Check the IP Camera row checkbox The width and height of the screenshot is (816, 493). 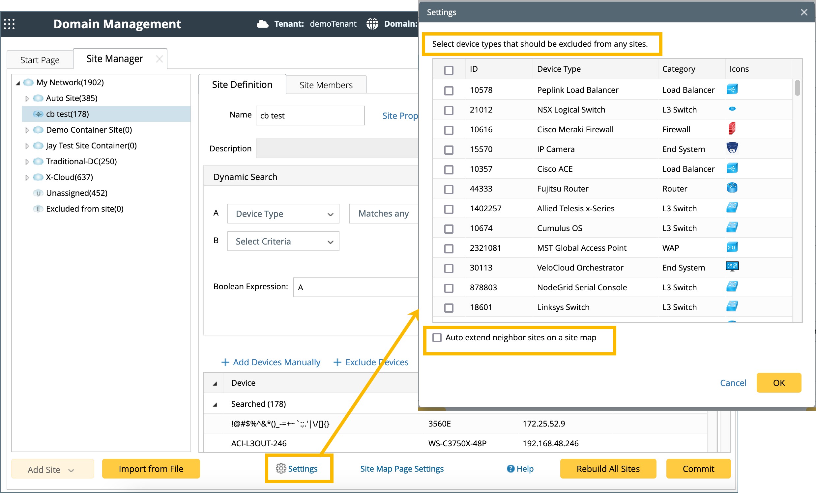(x=449, y=150)
